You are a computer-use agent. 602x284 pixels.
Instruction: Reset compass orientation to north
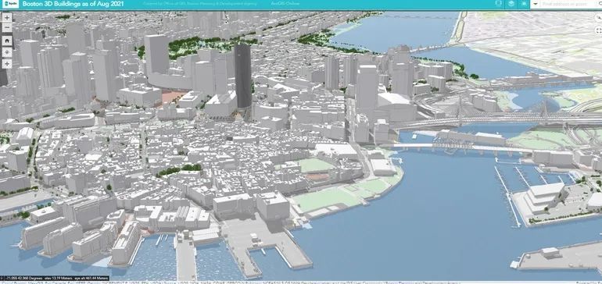598,18
